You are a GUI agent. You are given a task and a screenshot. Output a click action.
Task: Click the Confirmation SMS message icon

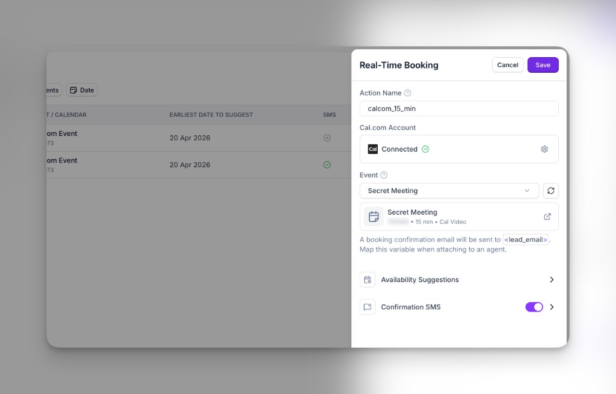(368, 307)
